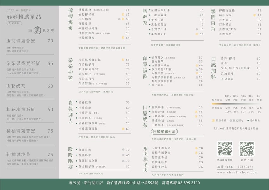This screenshot has height=190, width=269.
Task: Click the gray fixed-sweetness icon beside 冬瓜檸檬
Action: (119, 19)
